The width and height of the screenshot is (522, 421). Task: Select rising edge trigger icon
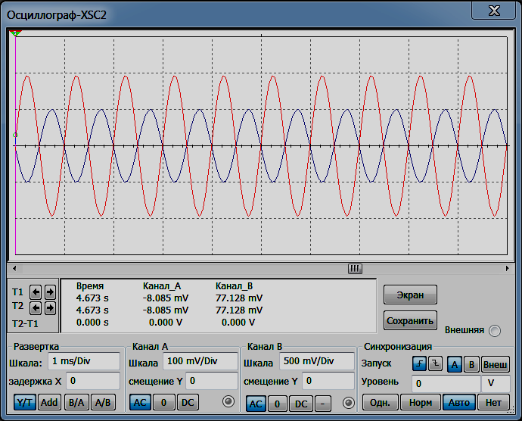click(419, 363)
